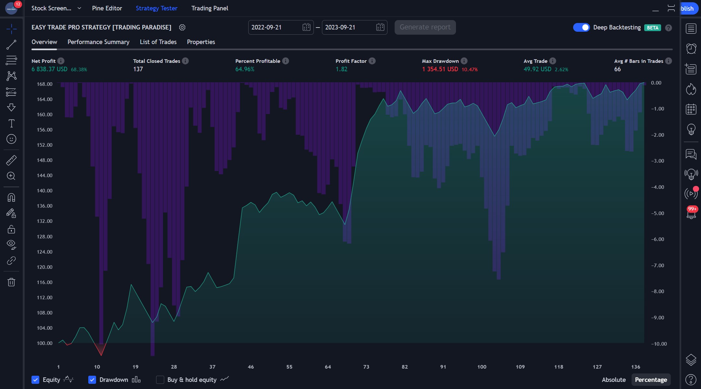
Task: Open the Pine Editor tab
Action: tap(107, 8)
